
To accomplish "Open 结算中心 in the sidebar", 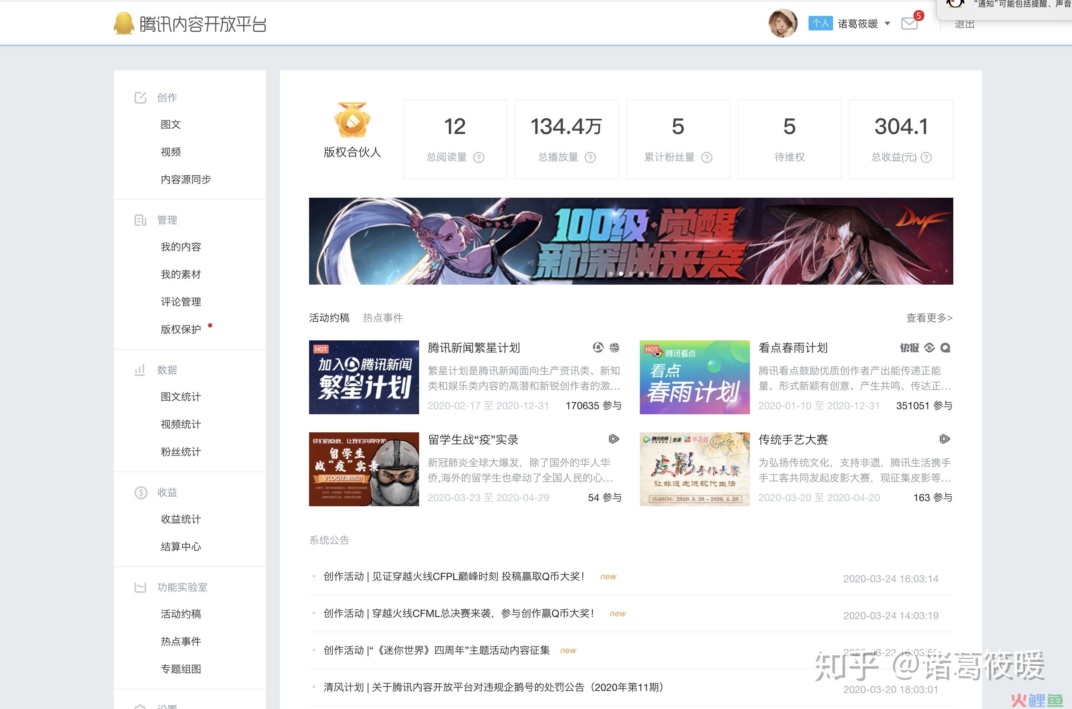I will [181, 547].
